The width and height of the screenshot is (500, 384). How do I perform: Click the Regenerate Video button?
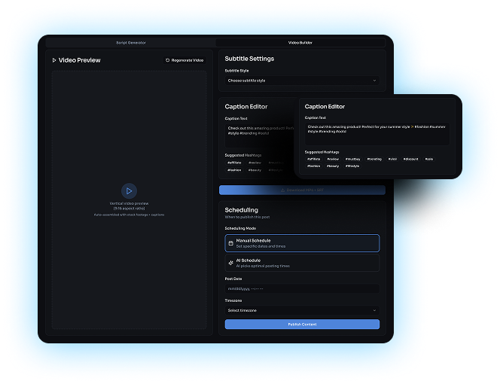tap(184, 60)
